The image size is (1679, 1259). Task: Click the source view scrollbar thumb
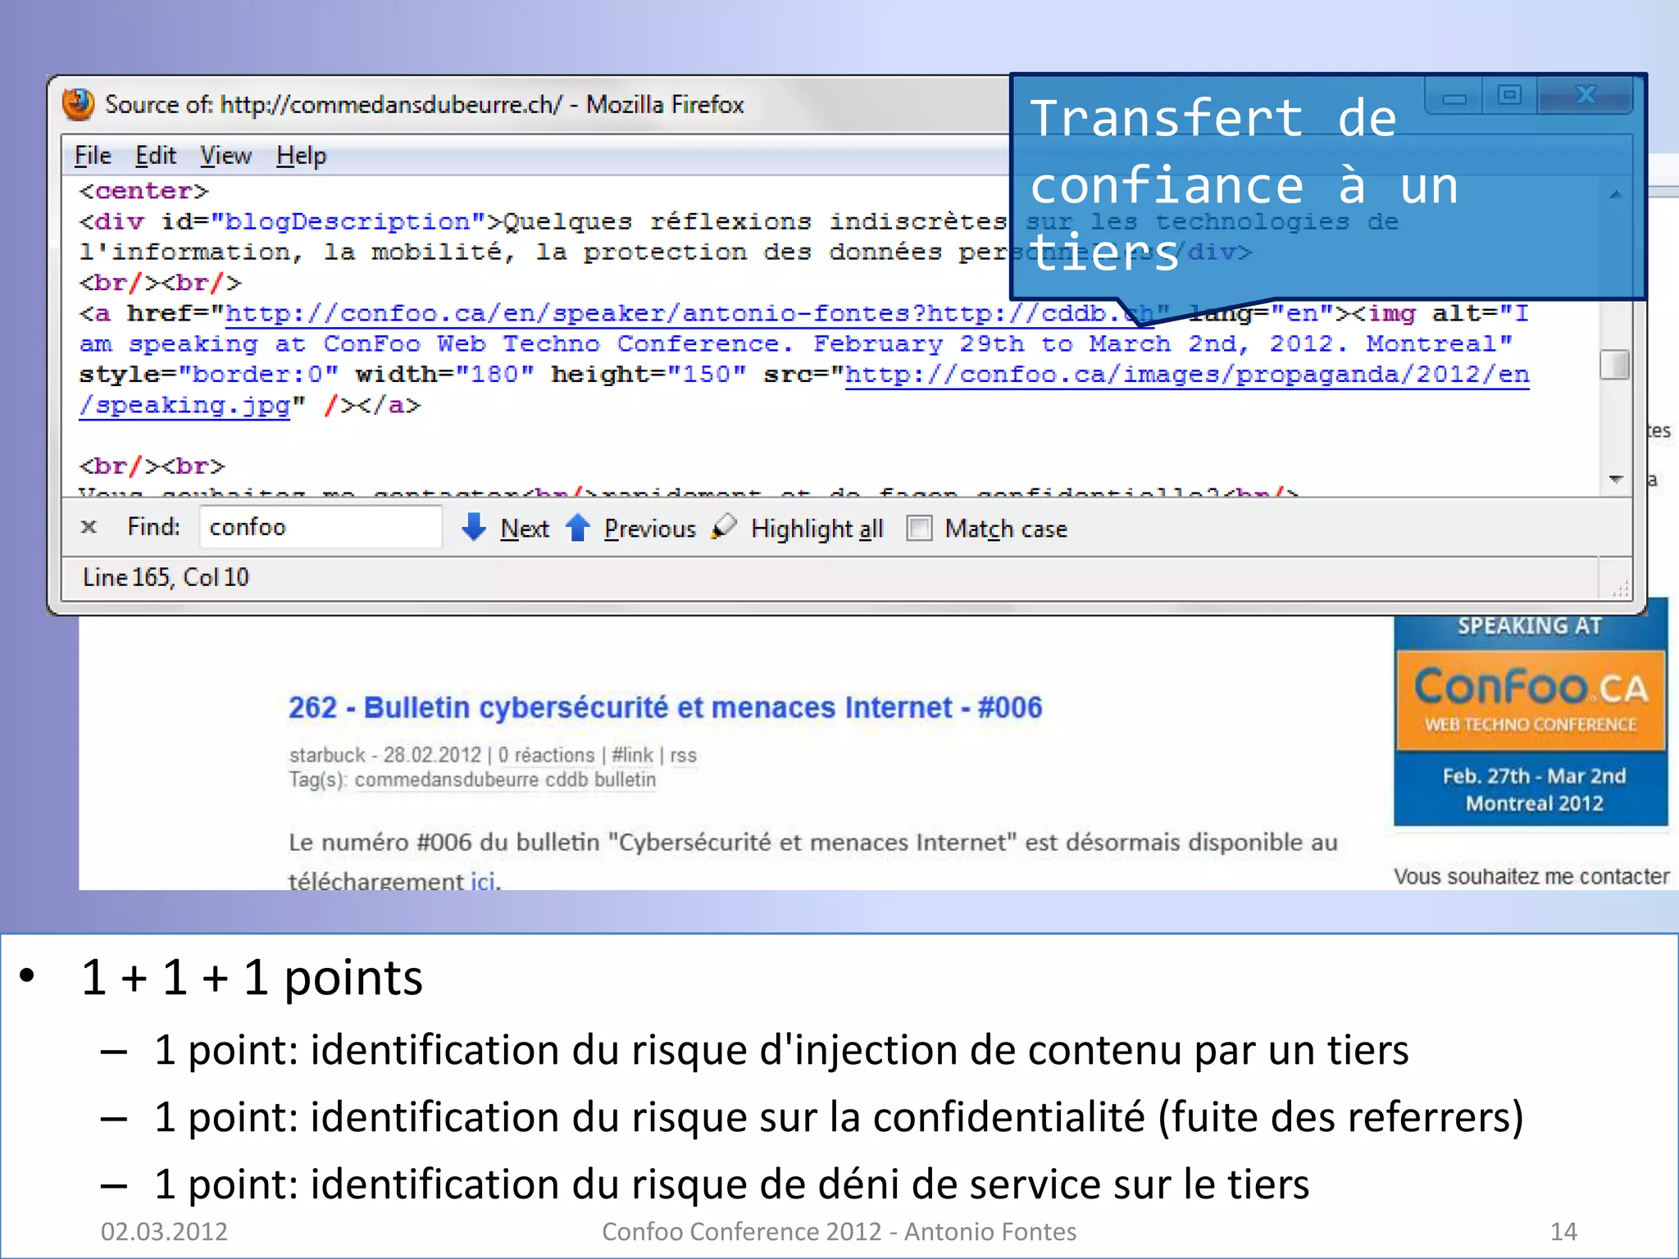tap(1615, 365)
